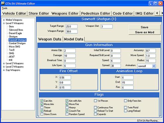Screen dimensions: 164x123
Task: Click the Damage value field
Action: tap(70, 56)
